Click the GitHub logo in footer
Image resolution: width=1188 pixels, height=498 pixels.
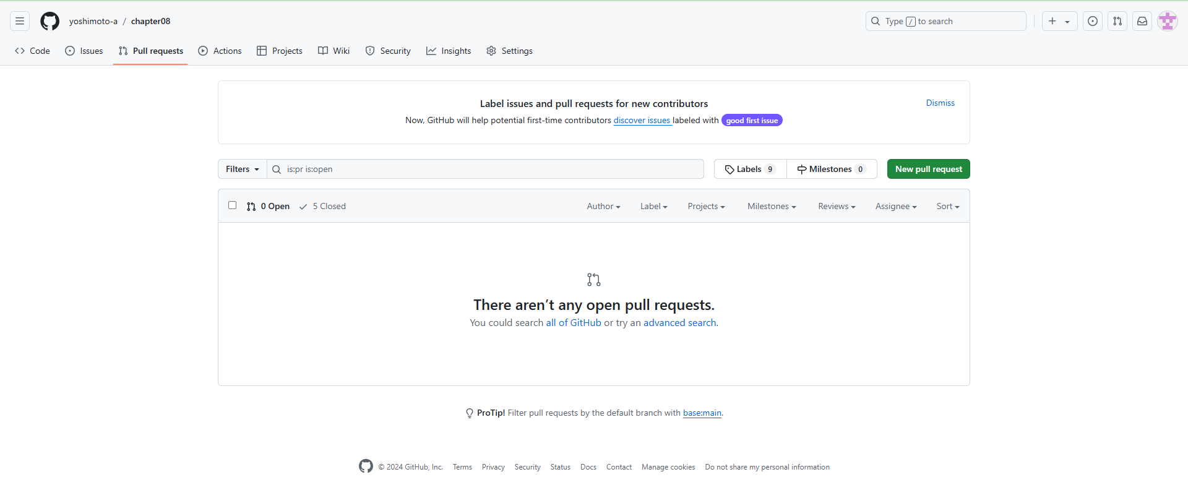tap(366, 466)
